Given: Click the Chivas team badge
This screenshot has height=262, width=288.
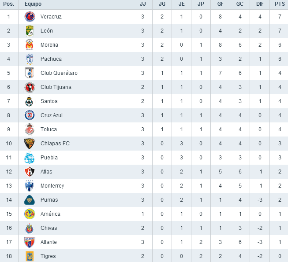Looking at the screenshot, I should tap(30, 228).
